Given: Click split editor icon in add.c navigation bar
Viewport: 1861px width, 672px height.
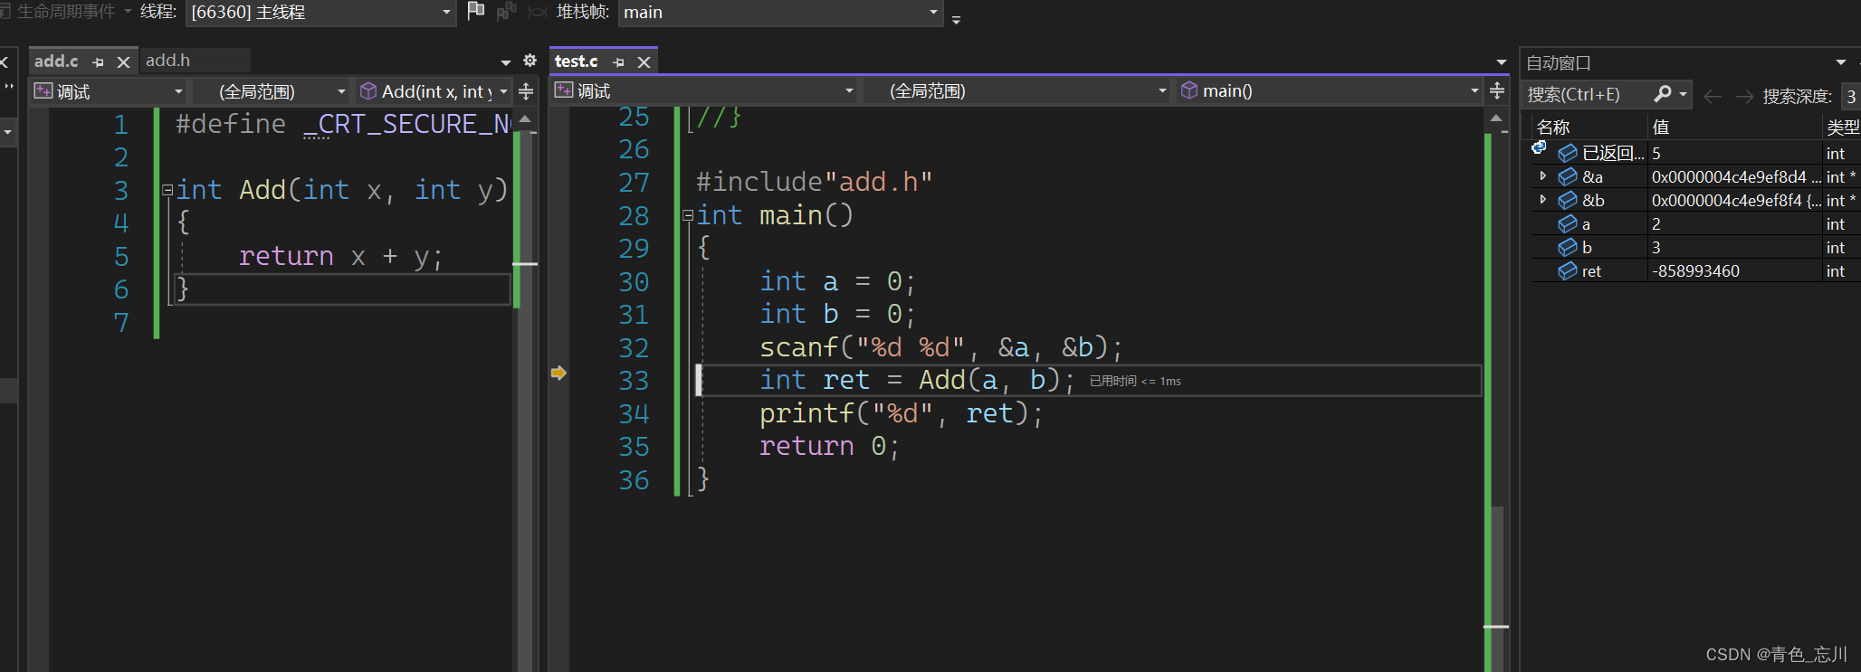Looking at the screenshot, I should 526,91.
